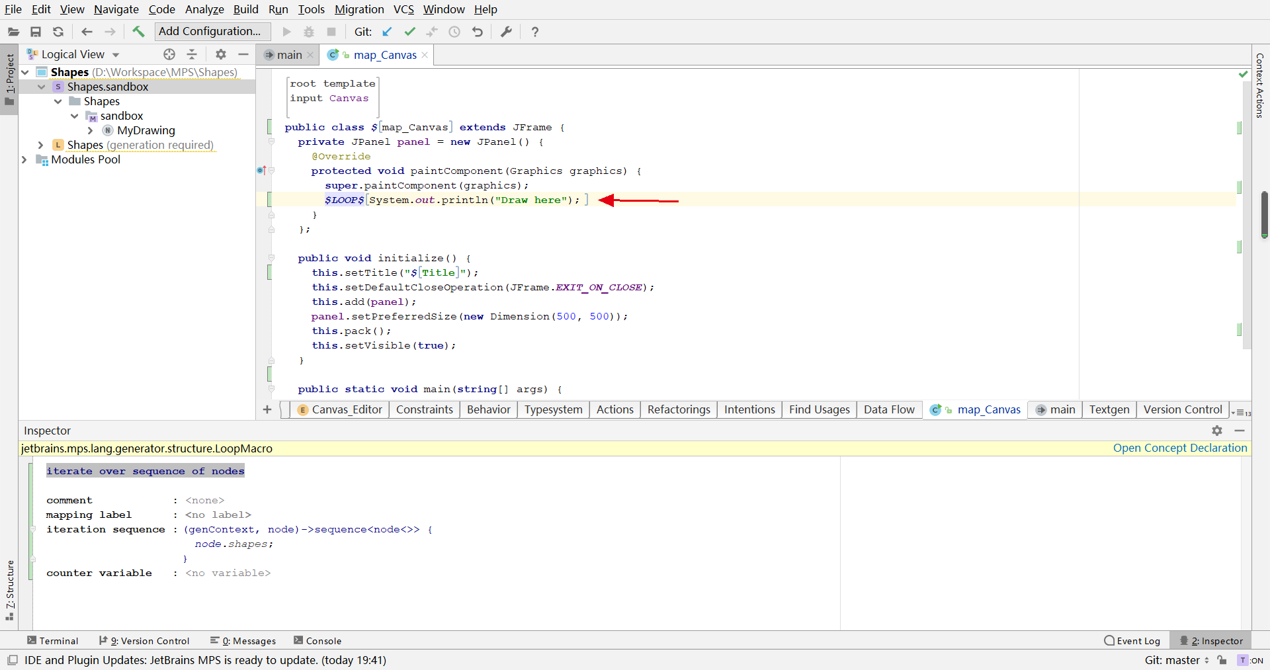The image size is (1270, 670).
Task: Open the Logical View dropdown
Action: click(116, 54)
